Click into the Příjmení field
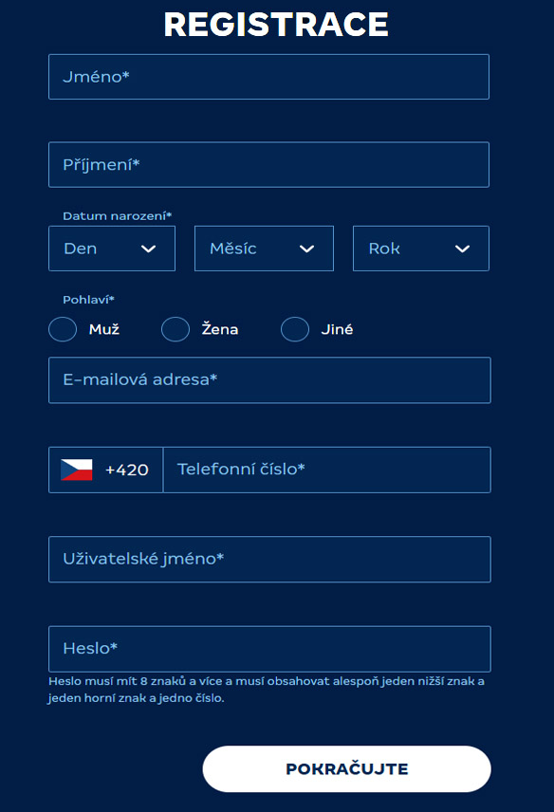 point(268,165)
